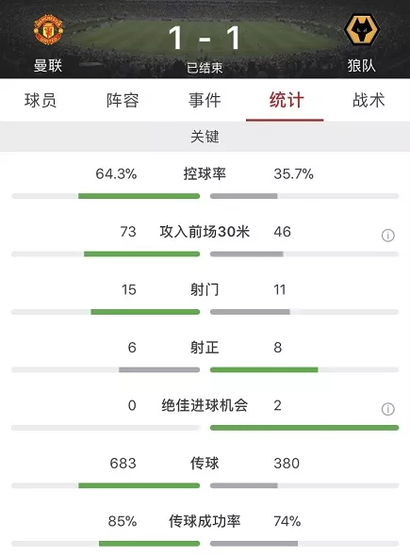This screenshot has width=410, height=555.
Task: Click the green 射正 bar for Wolves
Action: (264, 370)
